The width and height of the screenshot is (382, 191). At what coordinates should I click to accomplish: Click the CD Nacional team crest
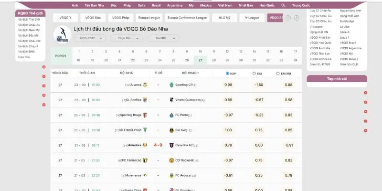[x=171, y=160]
